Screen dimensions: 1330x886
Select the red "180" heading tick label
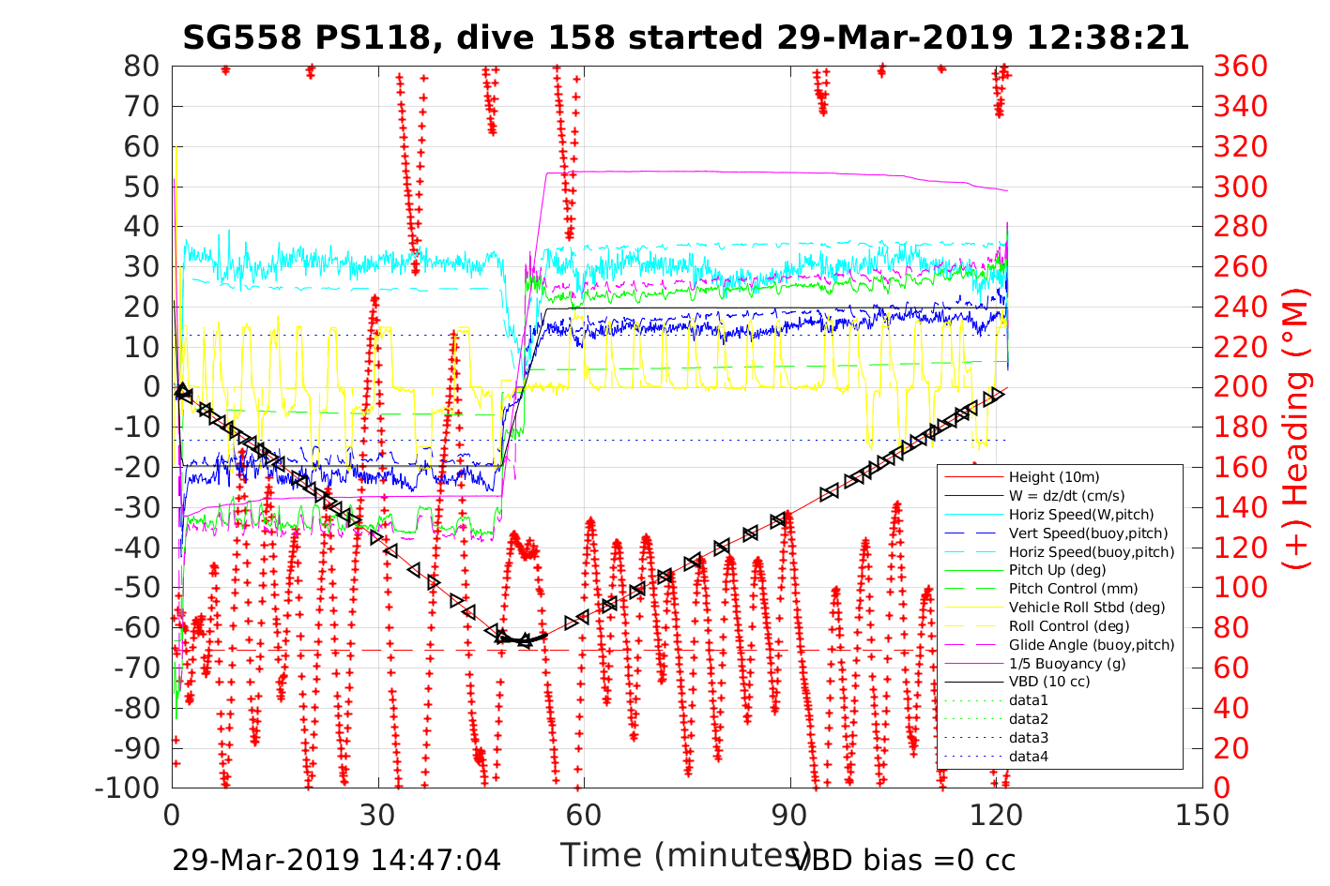(x=1241, y=427)
